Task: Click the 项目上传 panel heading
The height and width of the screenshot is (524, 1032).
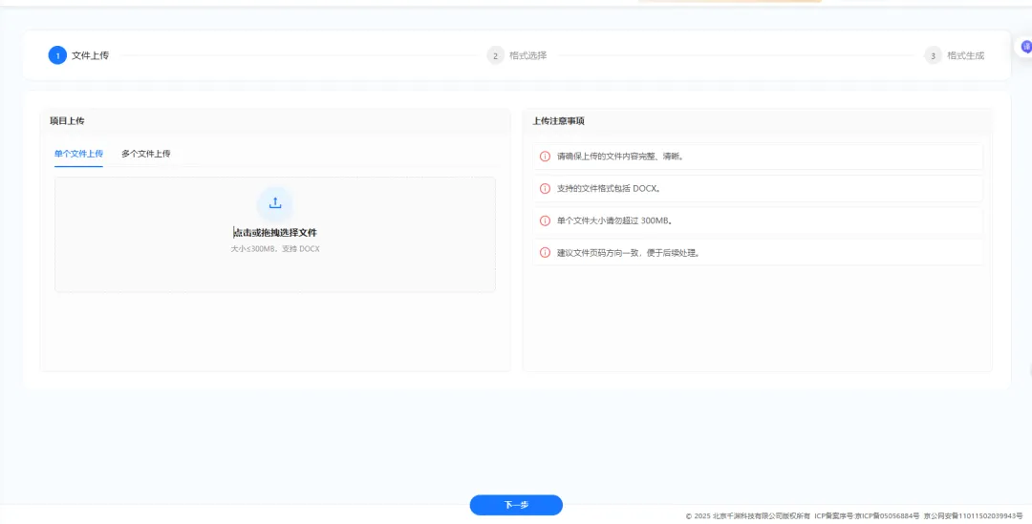Action: [x=67, y=121]
